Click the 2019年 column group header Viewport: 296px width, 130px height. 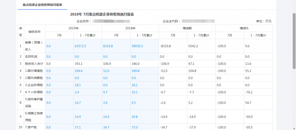coord(73,28)
